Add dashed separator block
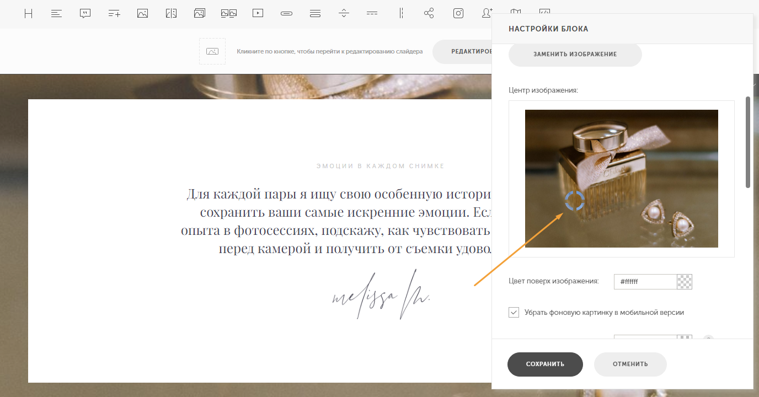The image size is (759, 397). (372, 14)
